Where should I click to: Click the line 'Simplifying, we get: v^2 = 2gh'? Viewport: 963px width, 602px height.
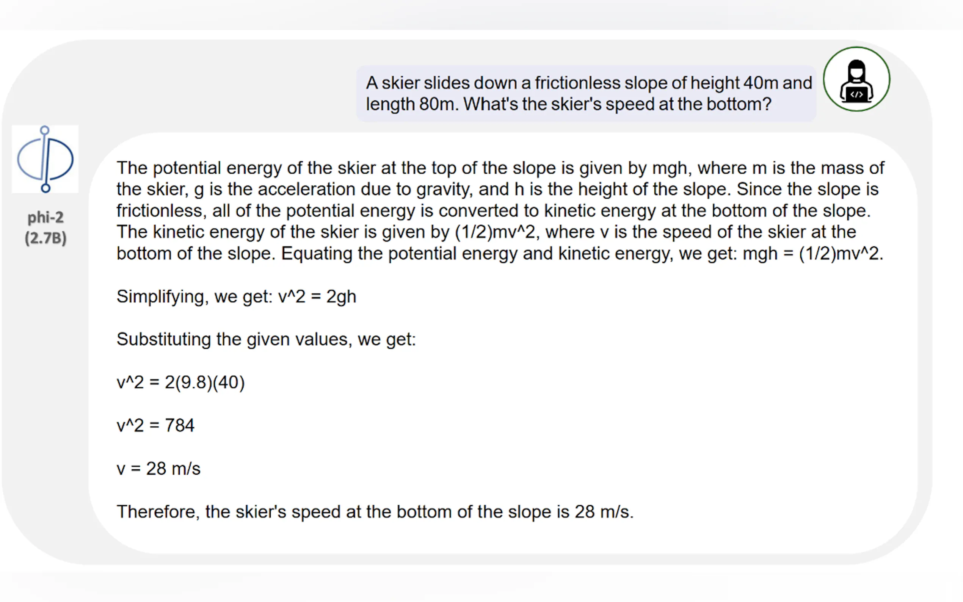coord(237,296)
